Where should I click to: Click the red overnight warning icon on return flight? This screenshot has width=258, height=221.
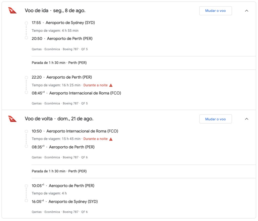click(x=111, y=139)
